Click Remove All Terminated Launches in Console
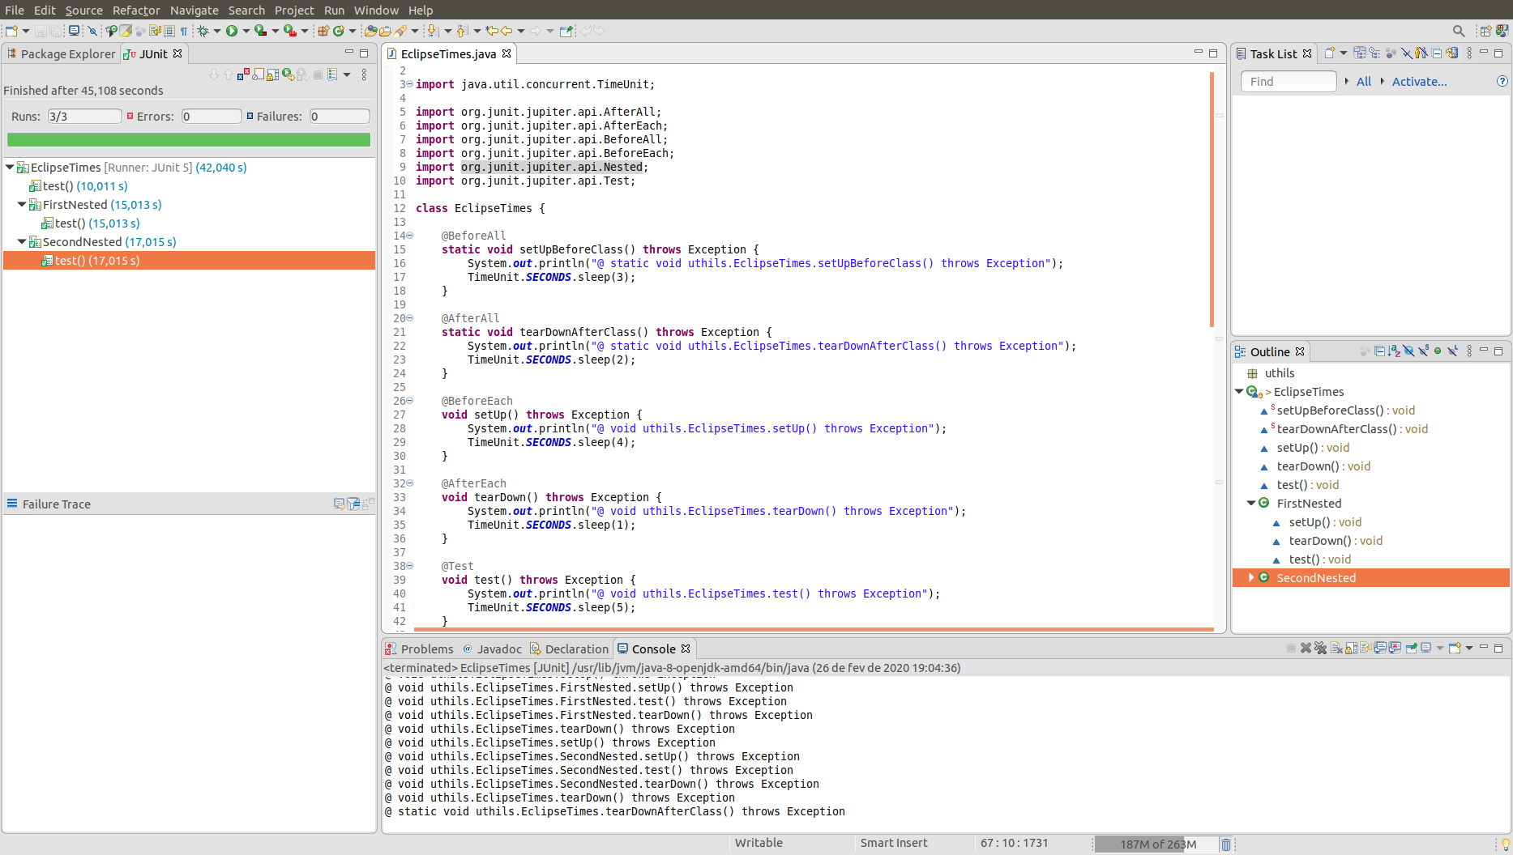Screen dimensions: 1513x855 [1321, 649]
